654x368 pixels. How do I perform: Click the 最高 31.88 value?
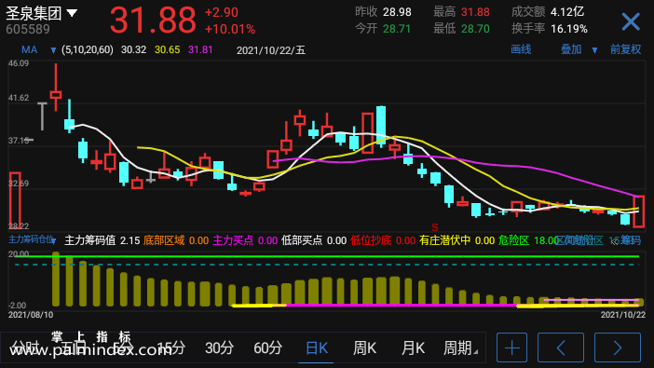475,12
